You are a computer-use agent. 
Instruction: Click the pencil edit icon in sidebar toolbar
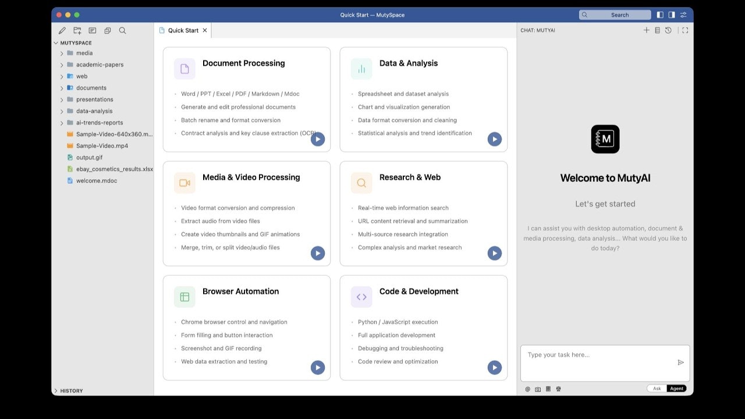[x=62, y=30]
